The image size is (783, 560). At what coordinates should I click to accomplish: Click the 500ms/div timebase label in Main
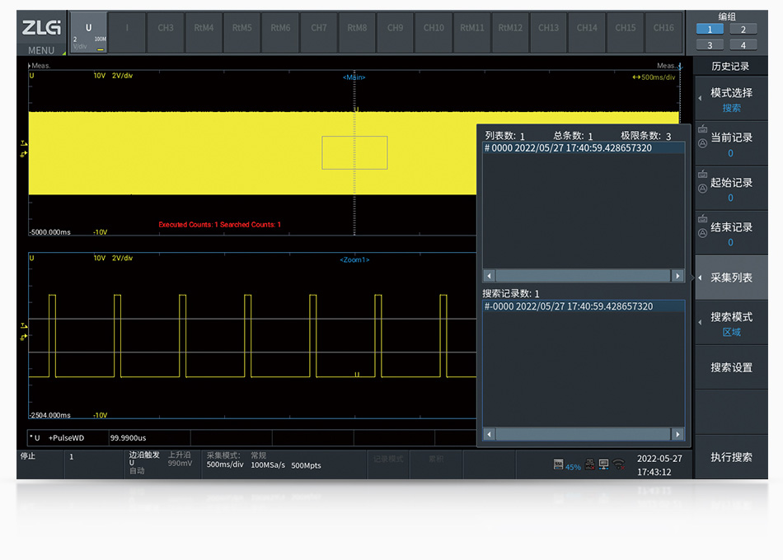point(654,77)
